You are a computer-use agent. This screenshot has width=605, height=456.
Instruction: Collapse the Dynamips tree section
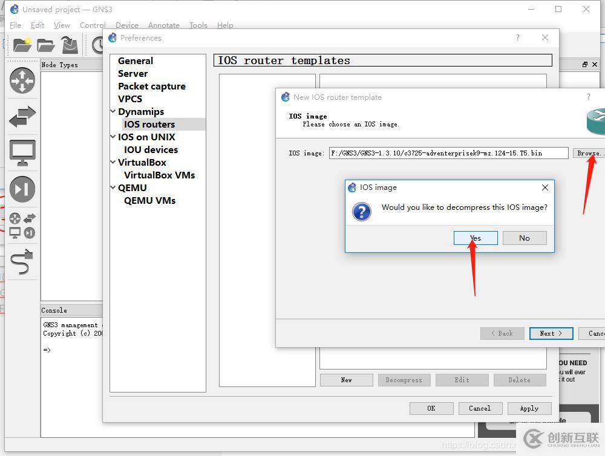pos(113,111)
